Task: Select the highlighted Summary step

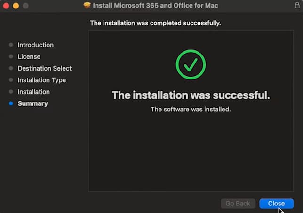Action: click(32, 103)
